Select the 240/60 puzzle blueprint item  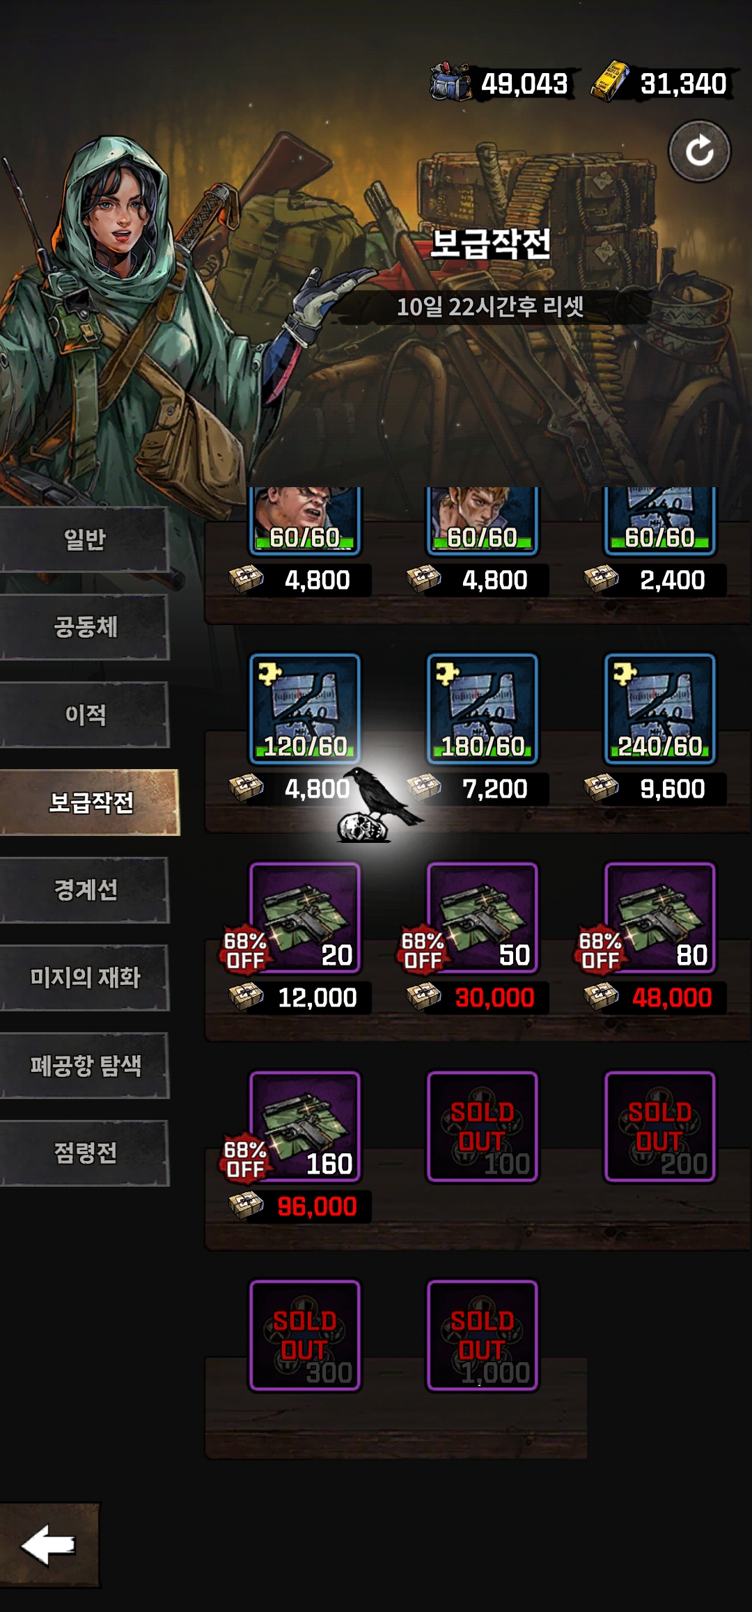[x=660, y=709]
